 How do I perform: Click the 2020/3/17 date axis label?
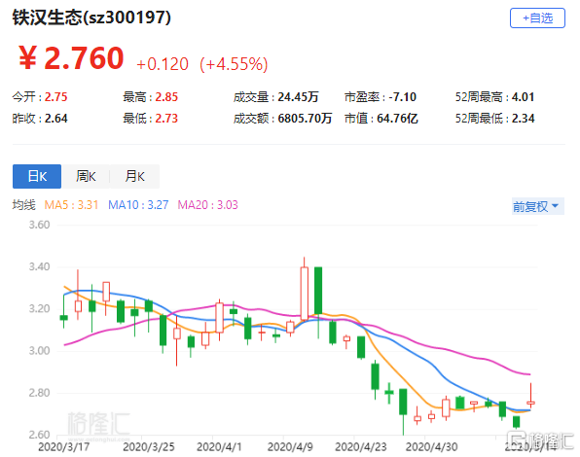click(x=64, y=447)
